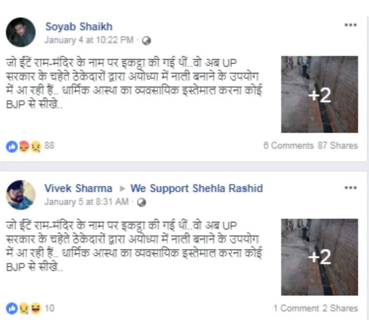View 87 Shares on Soyab's post

pyautogui.click(x=338, y=145)
